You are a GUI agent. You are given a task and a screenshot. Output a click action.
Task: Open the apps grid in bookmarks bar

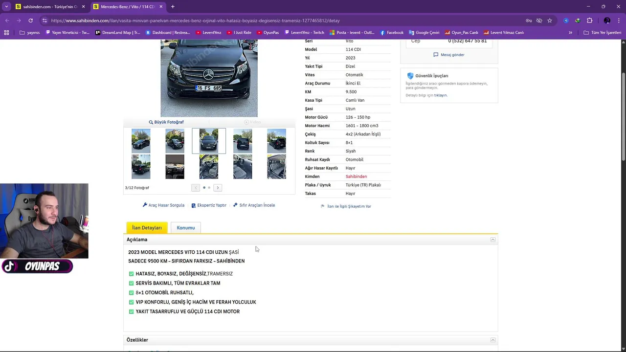6,32
